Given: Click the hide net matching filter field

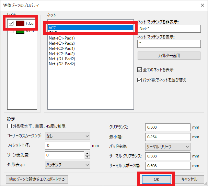Looking at the screenshot, I should [x=169, y=29].
